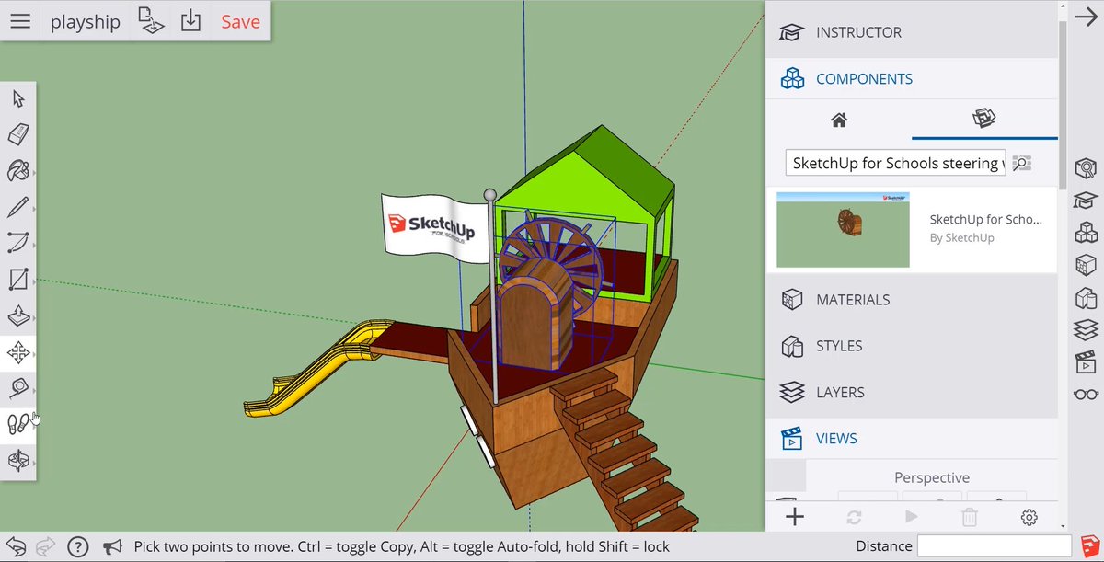
Task: Collapse the VIEWS panel header
Action: click(912, 439)
